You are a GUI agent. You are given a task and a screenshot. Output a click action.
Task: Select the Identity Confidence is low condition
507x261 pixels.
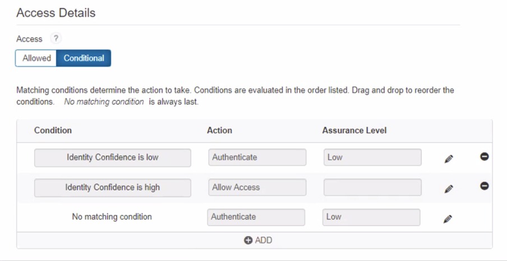pos(112,157)
